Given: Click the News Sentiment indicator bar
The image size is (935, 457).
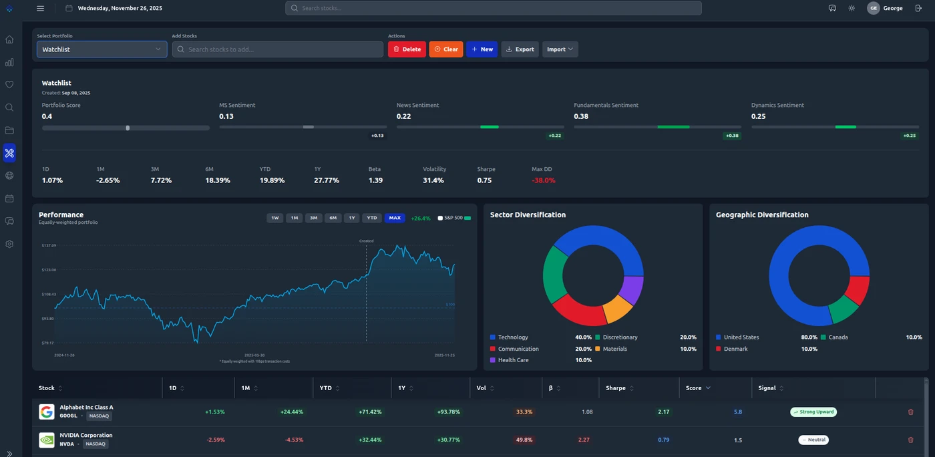Looking at the screenshot, I should (480, 127).
